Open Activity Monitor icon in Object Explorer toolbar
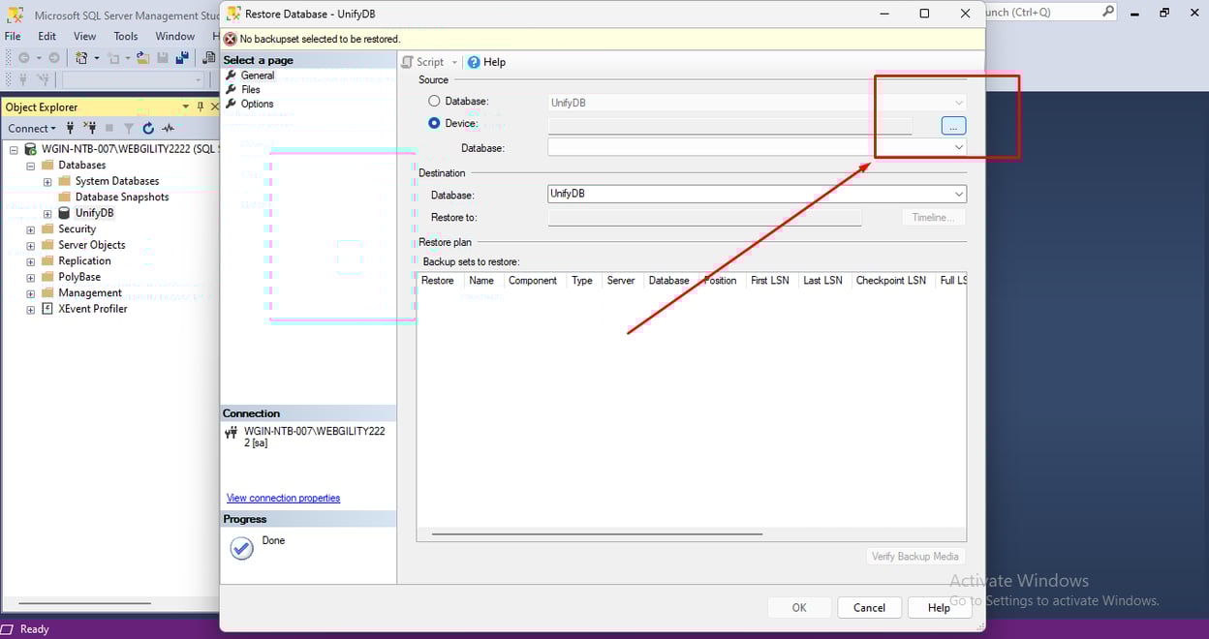 [x=167, y=128]
